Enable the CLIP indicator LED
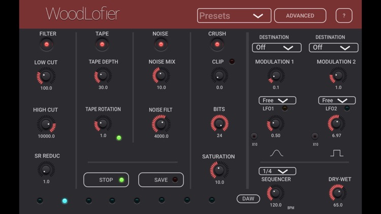This screenshot has height=214, width=381. pos(232,61)
